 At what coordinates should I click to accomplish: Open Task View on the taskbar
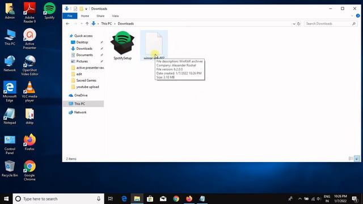pos(111,199)
